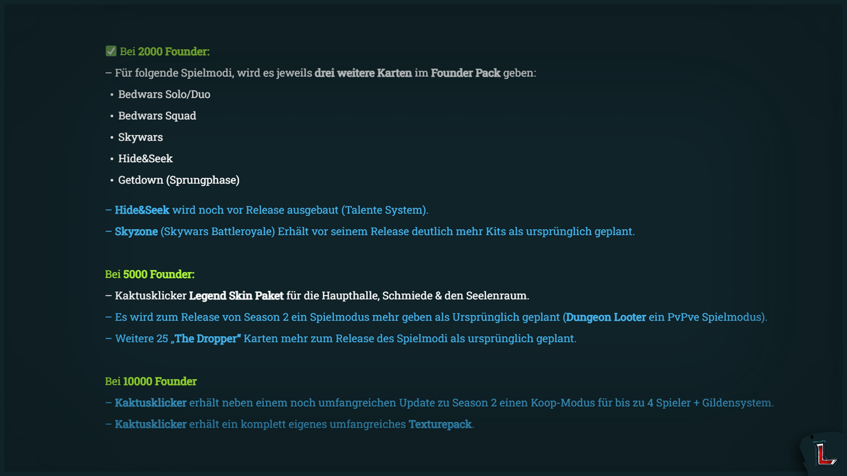847x476 pixels.
Task: Click the Getdown (Sprungphase) entry
Action: [179, 180]
